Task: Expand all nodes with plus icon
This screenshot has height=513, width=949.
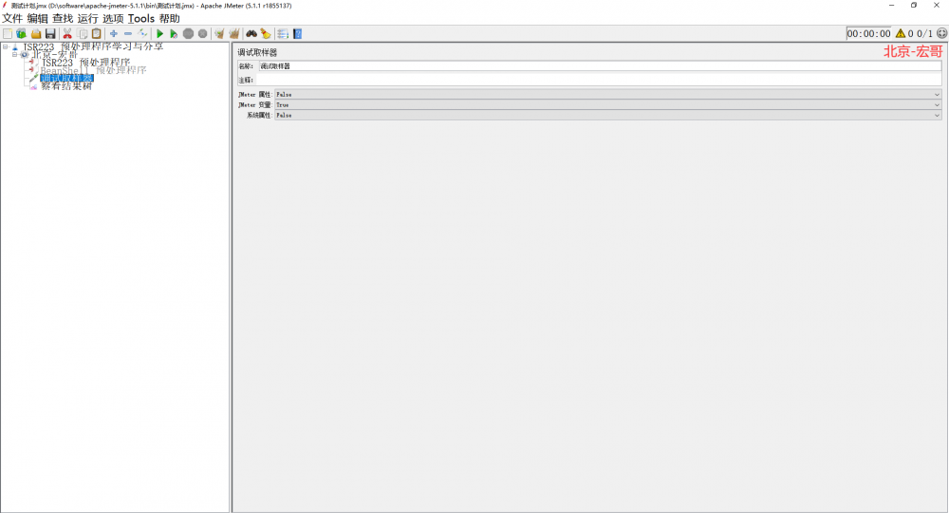Action: pos(113,34)
